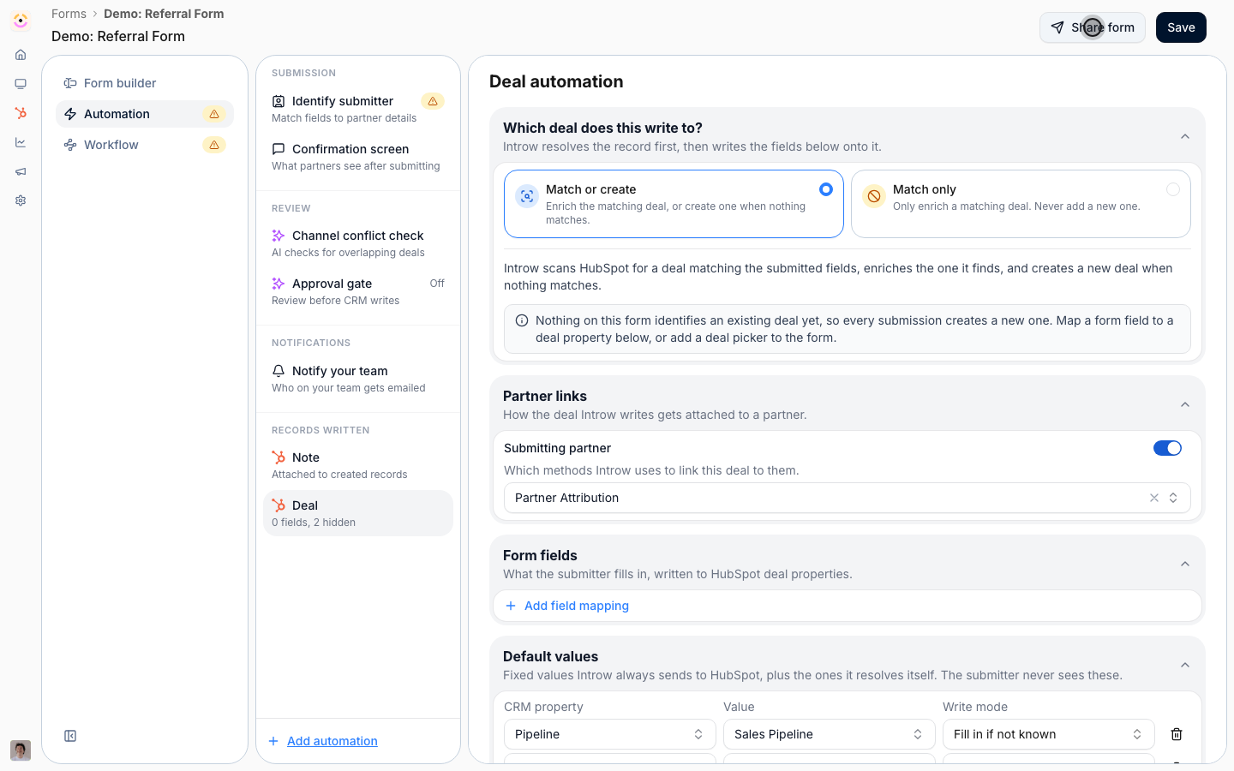Select the Deal record item
This screenshot has width=1234, height=771.
tap(358, 513)
